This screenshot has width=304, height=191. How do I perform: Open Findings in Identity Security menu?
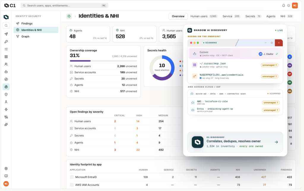36,24
